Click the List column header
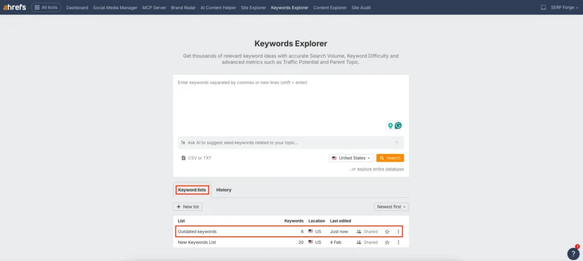This screenshot has width=583, height=261. coord(182,221)
